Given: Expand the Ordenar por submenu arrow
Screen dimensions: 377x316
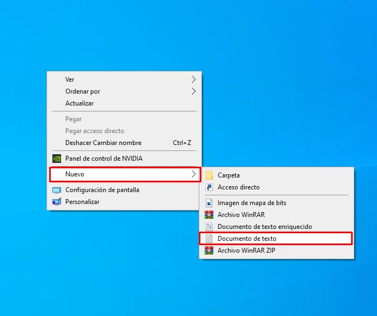Looking at the screenshot, I should pos(193,91).
